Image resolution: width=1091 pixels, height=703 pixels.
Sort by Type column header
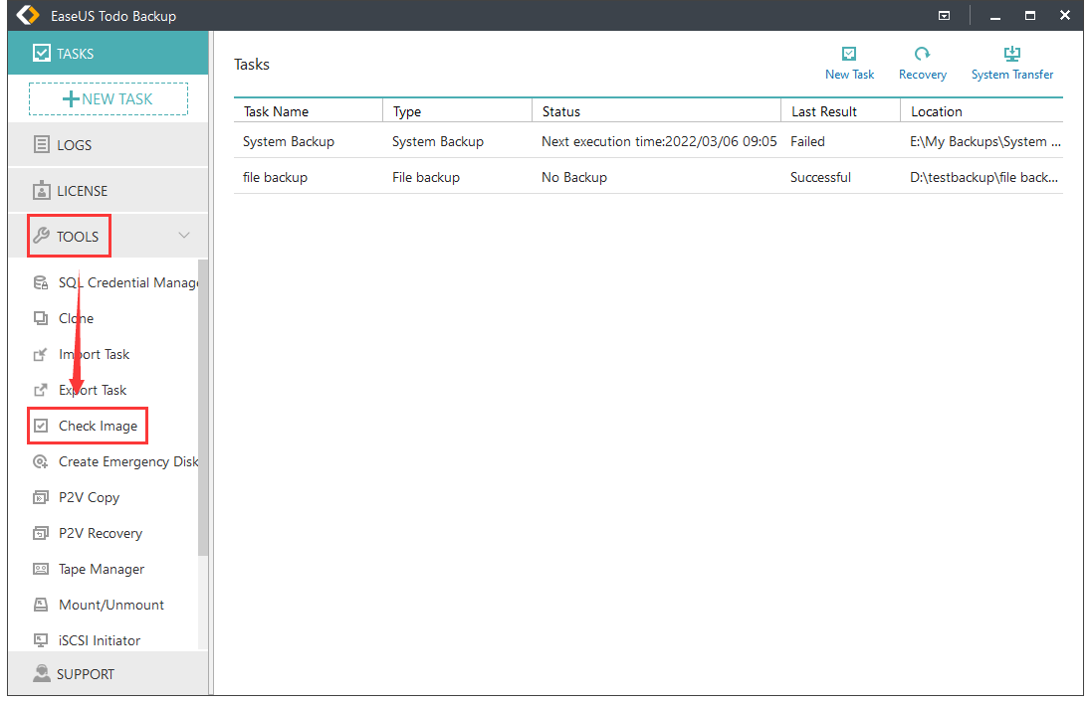(x=457, y=111)
